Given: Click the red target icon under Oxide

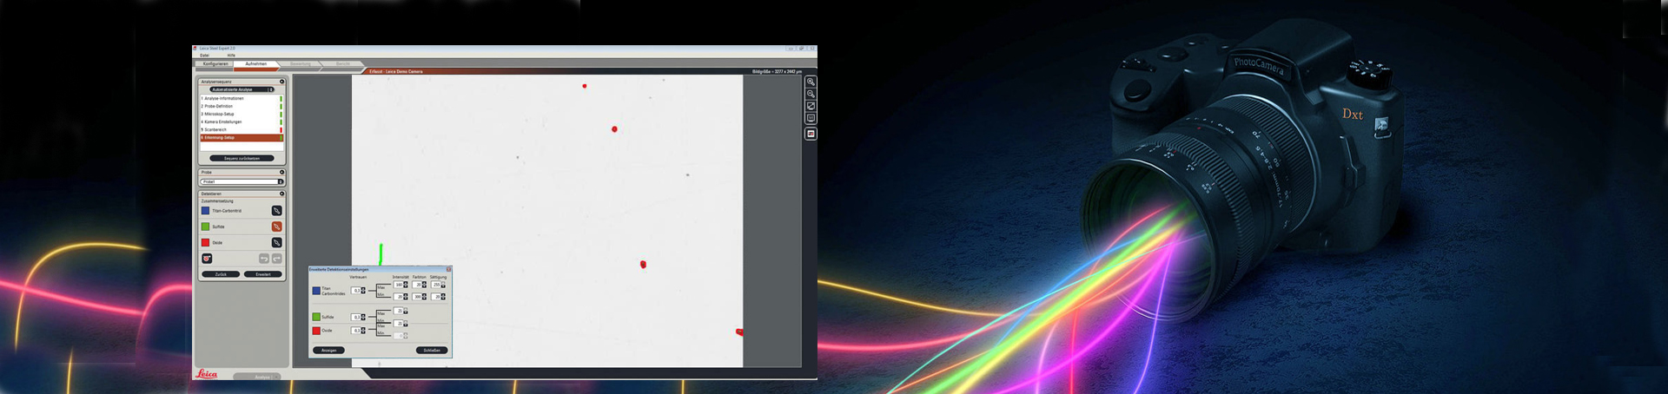Looking at the screenshot, I should coord(207,259).
